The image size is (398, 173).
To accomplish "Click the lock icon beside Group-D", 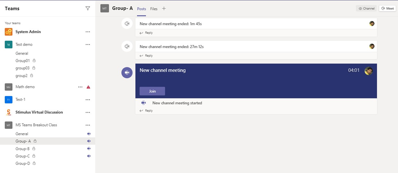I will click(x=34, y=163).
